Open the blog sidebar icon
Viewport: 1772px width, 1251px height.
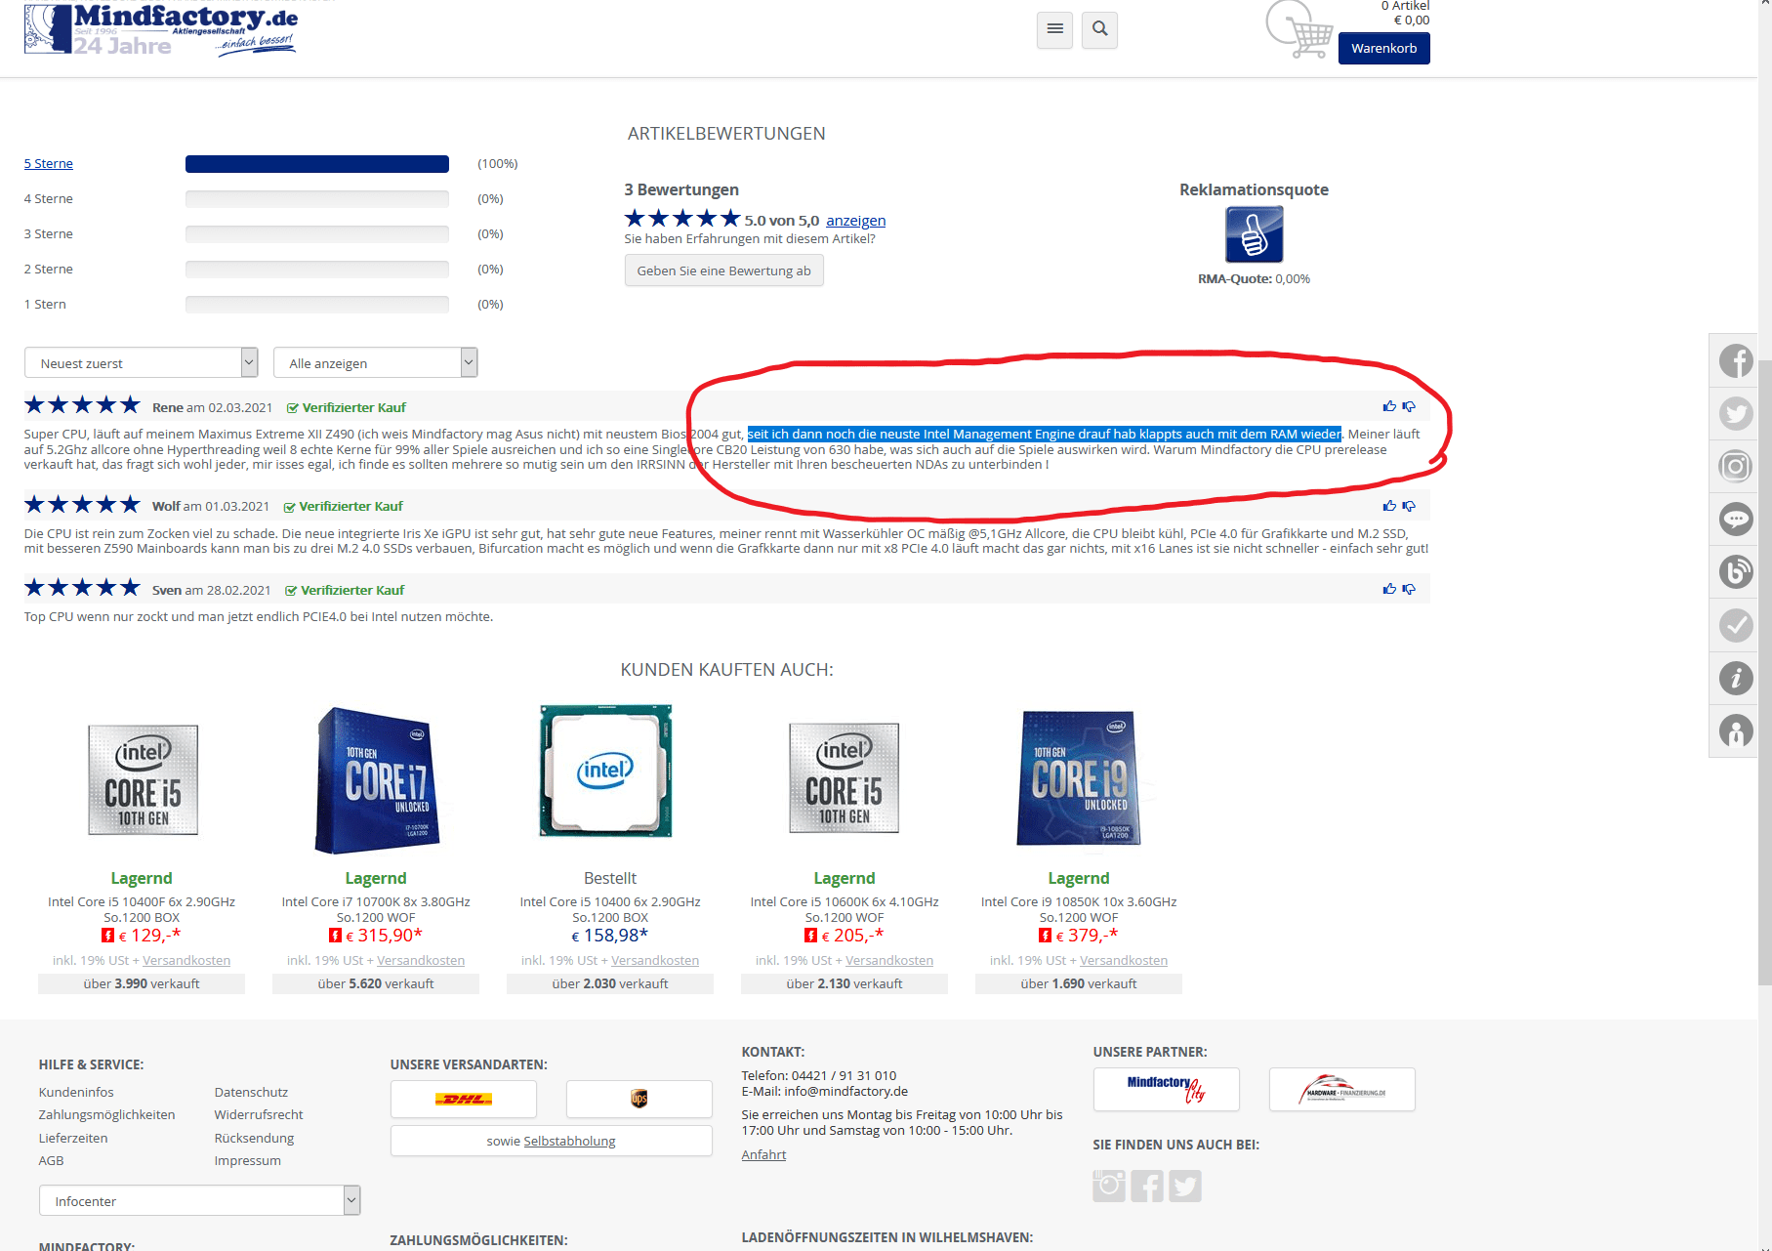tap(1736, 571)
